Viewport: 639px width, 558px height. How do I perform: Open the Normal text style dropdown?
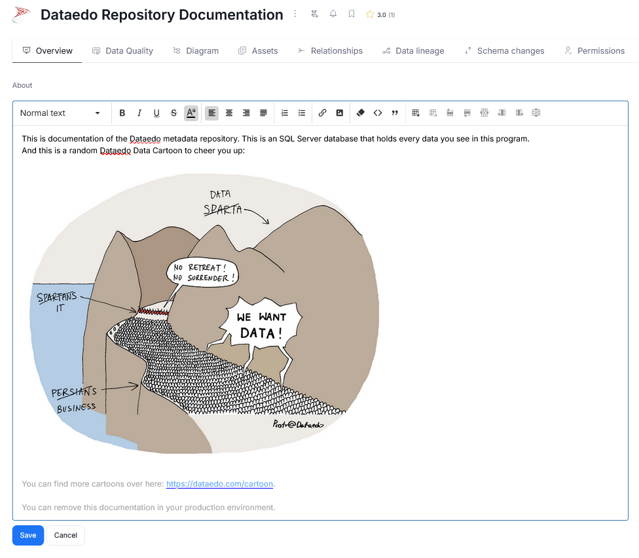[60, 113]
